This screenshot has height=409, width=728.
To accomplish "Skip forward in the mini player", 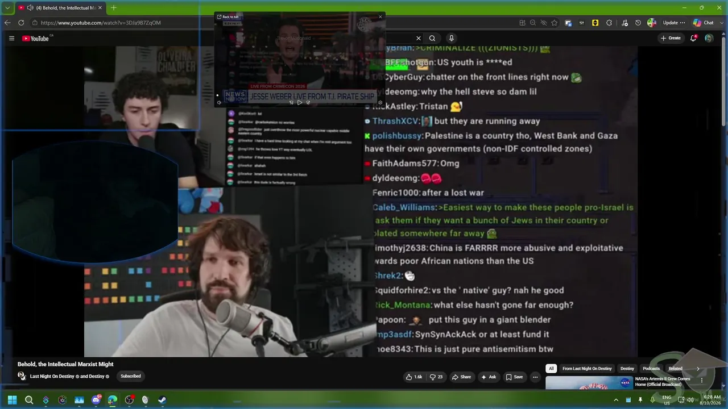I will click(308, 102).
